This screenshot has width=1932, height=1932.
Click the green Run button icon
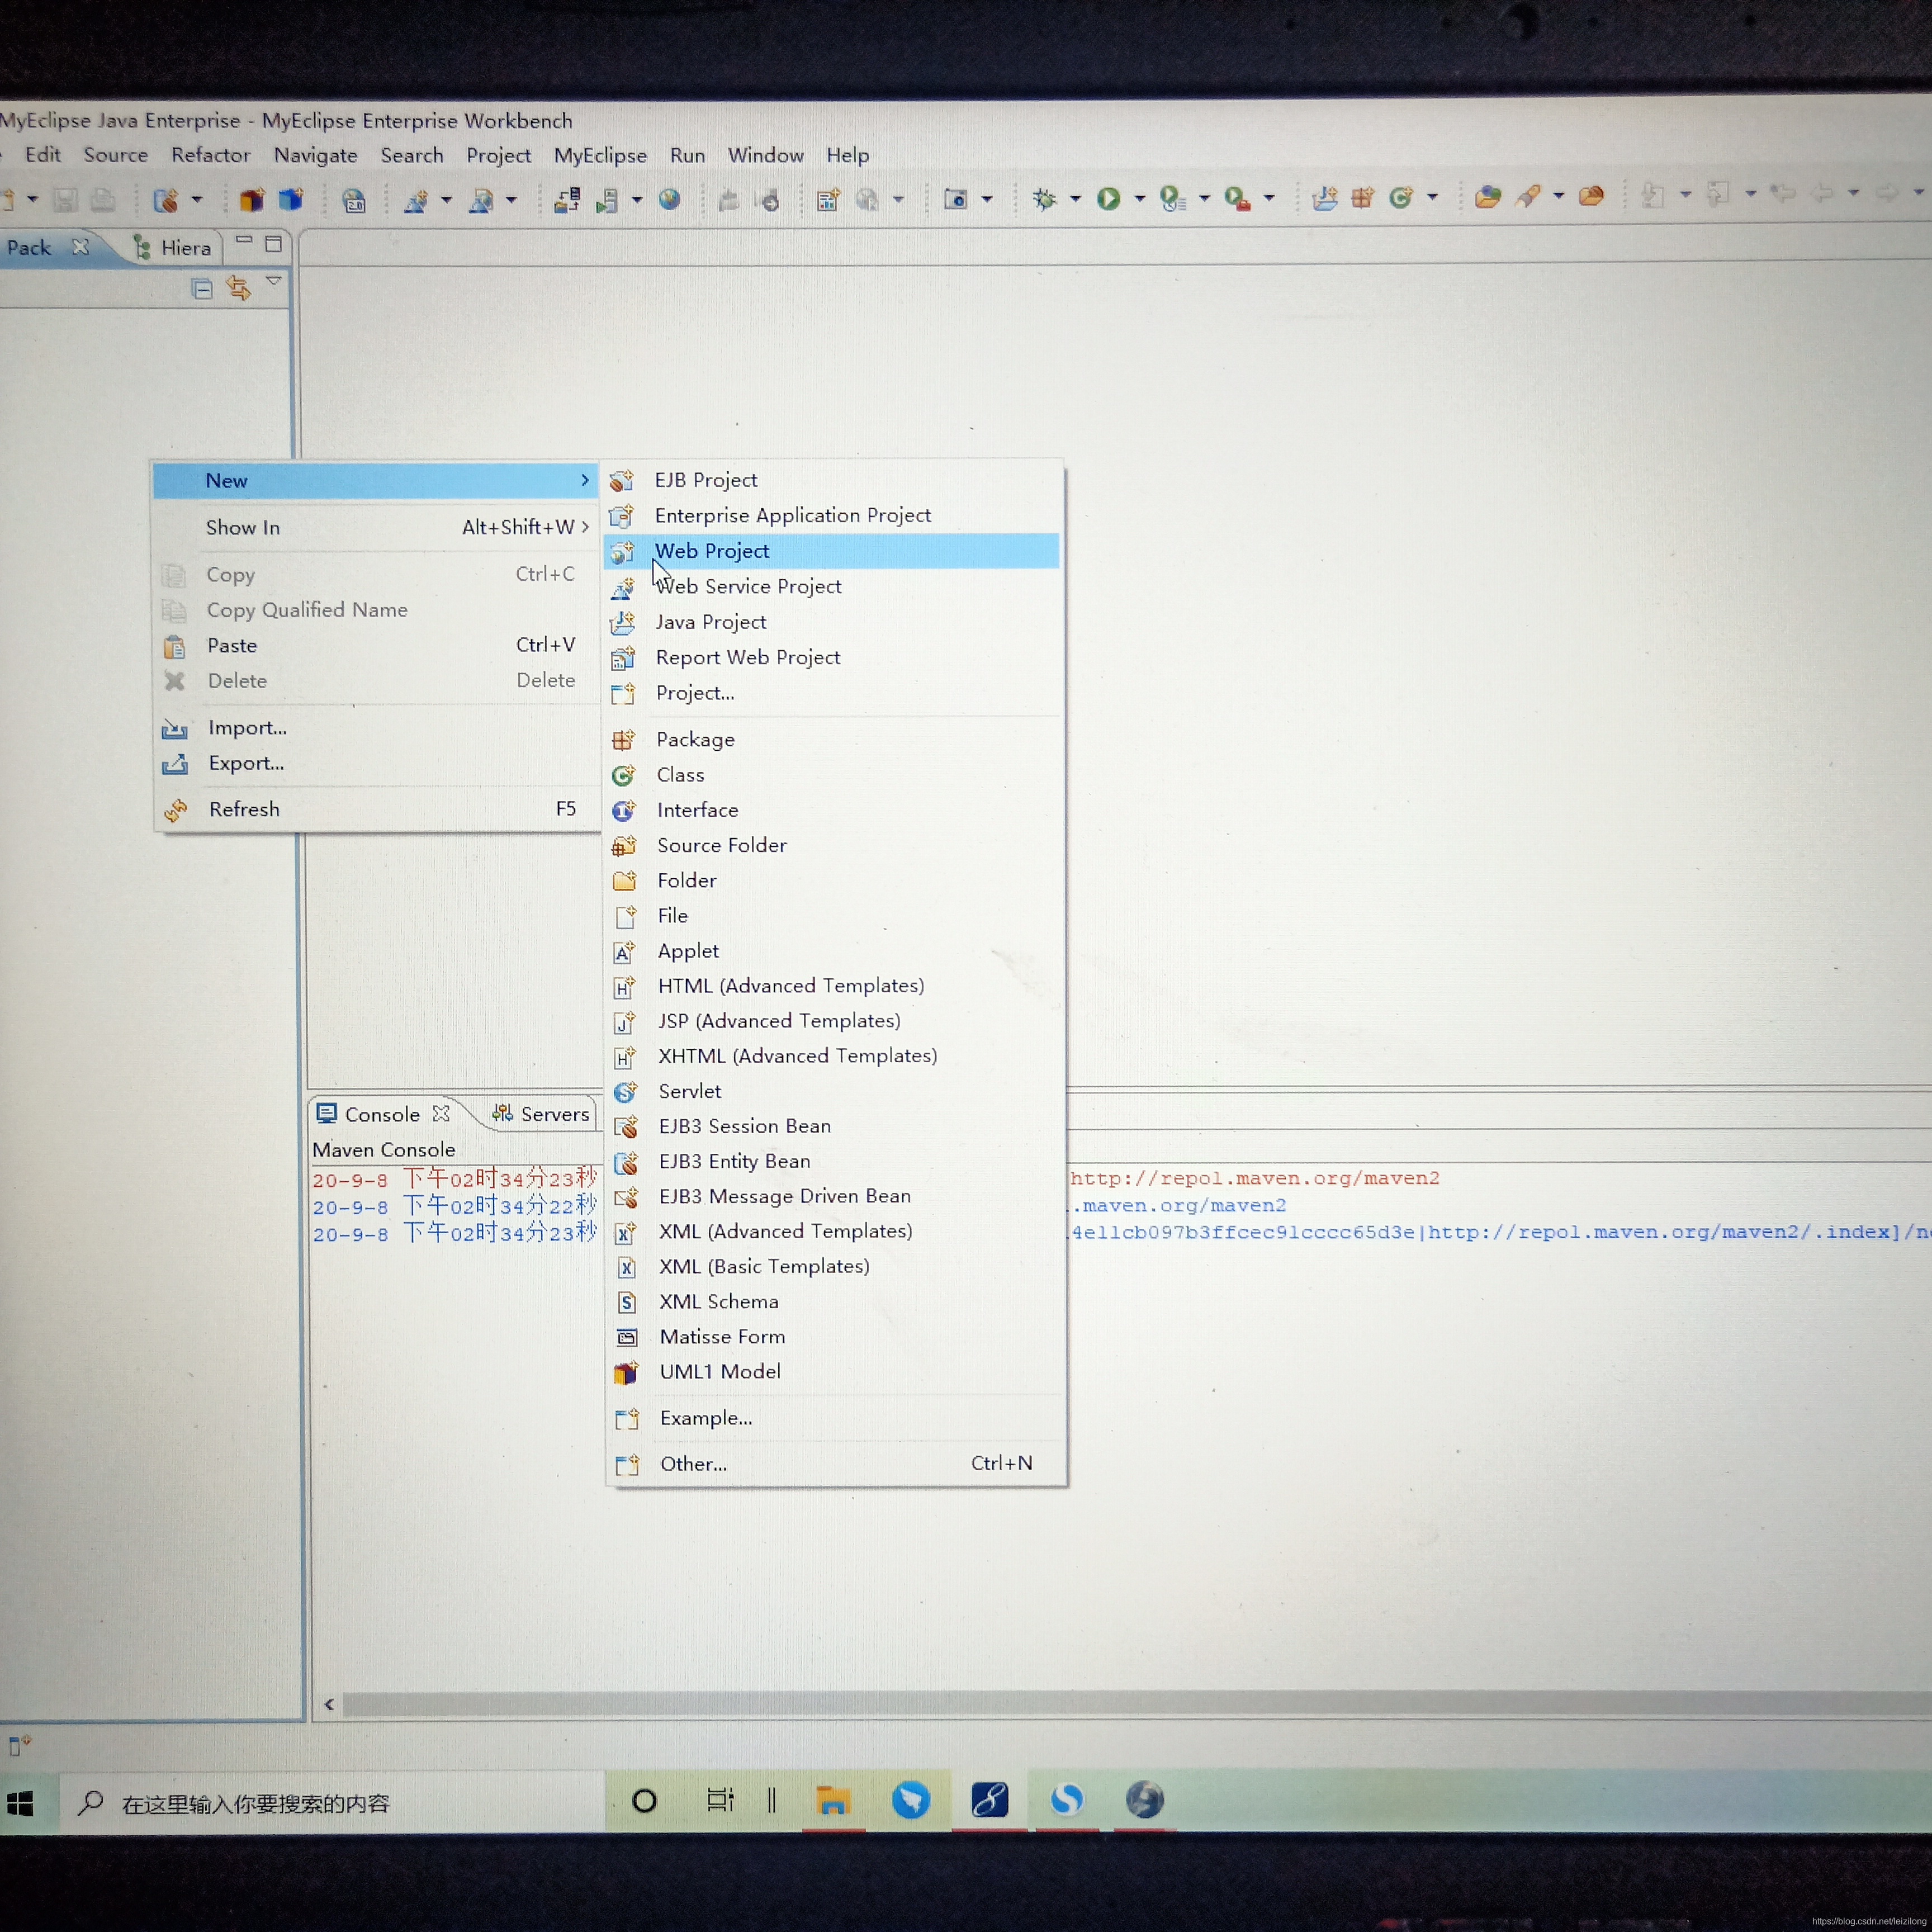(1108, 199)
